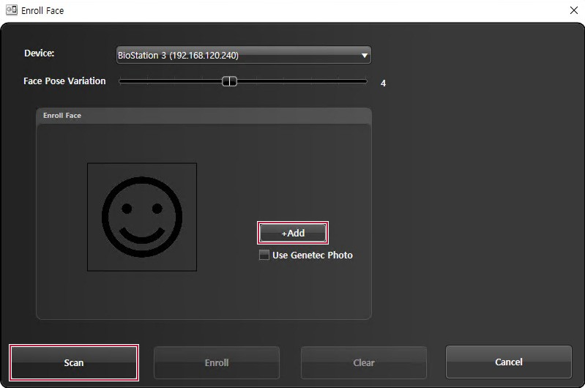This screenshot has width=585, height=388.
Task: Open the Device selection combo box
Action: 243,55
